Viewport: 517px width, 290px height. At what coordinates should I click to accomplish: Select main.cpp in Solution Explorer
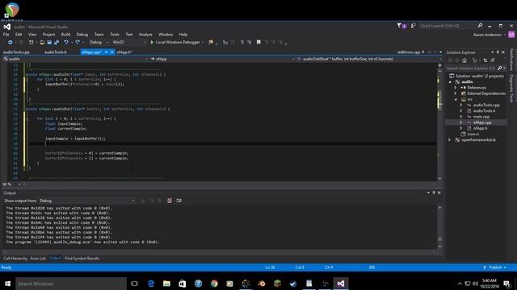(481, 117)
